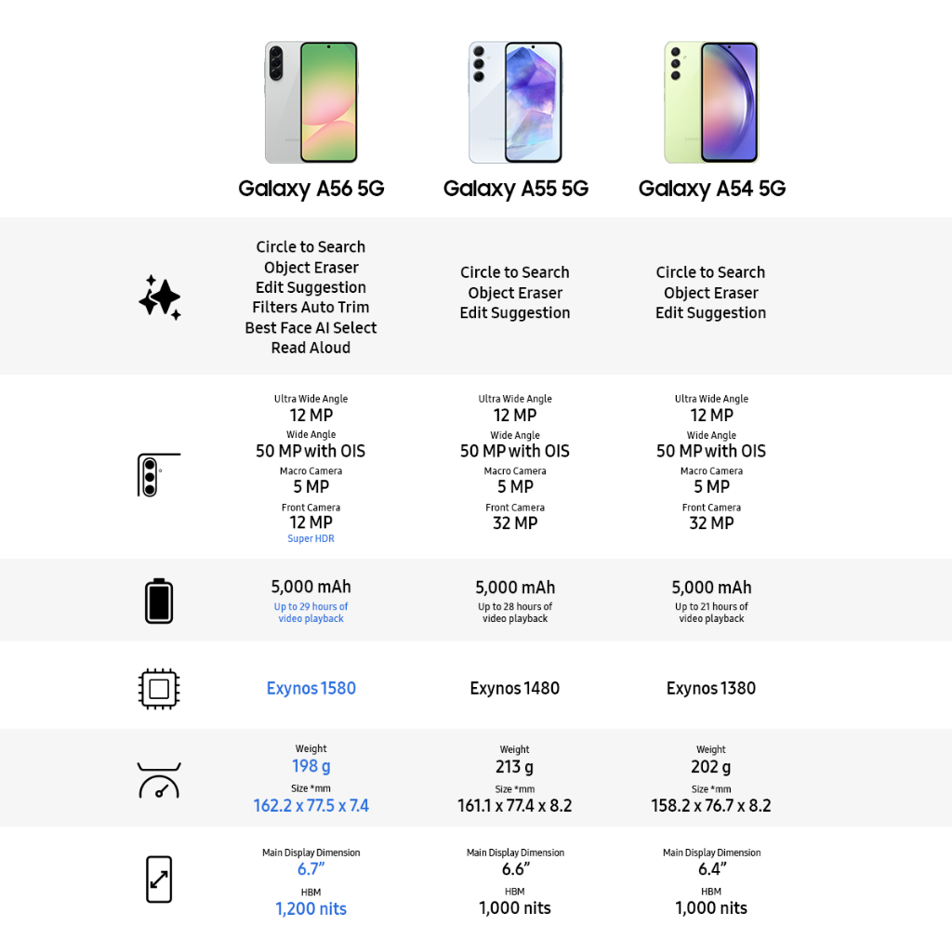
Task: Click the Galaxy A54 5G heading
Action: pyautogui.click(x=711, y=189)
